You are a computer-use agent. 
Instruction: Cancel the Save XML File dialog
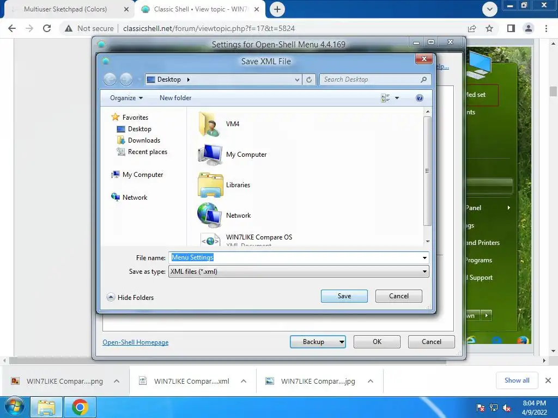point(398,296)
